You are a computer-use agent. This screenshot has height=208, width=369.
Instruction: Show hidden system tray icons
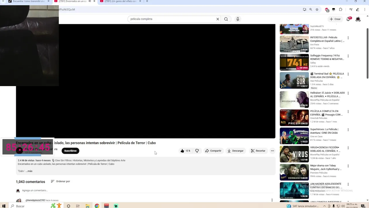click(324, 206)
